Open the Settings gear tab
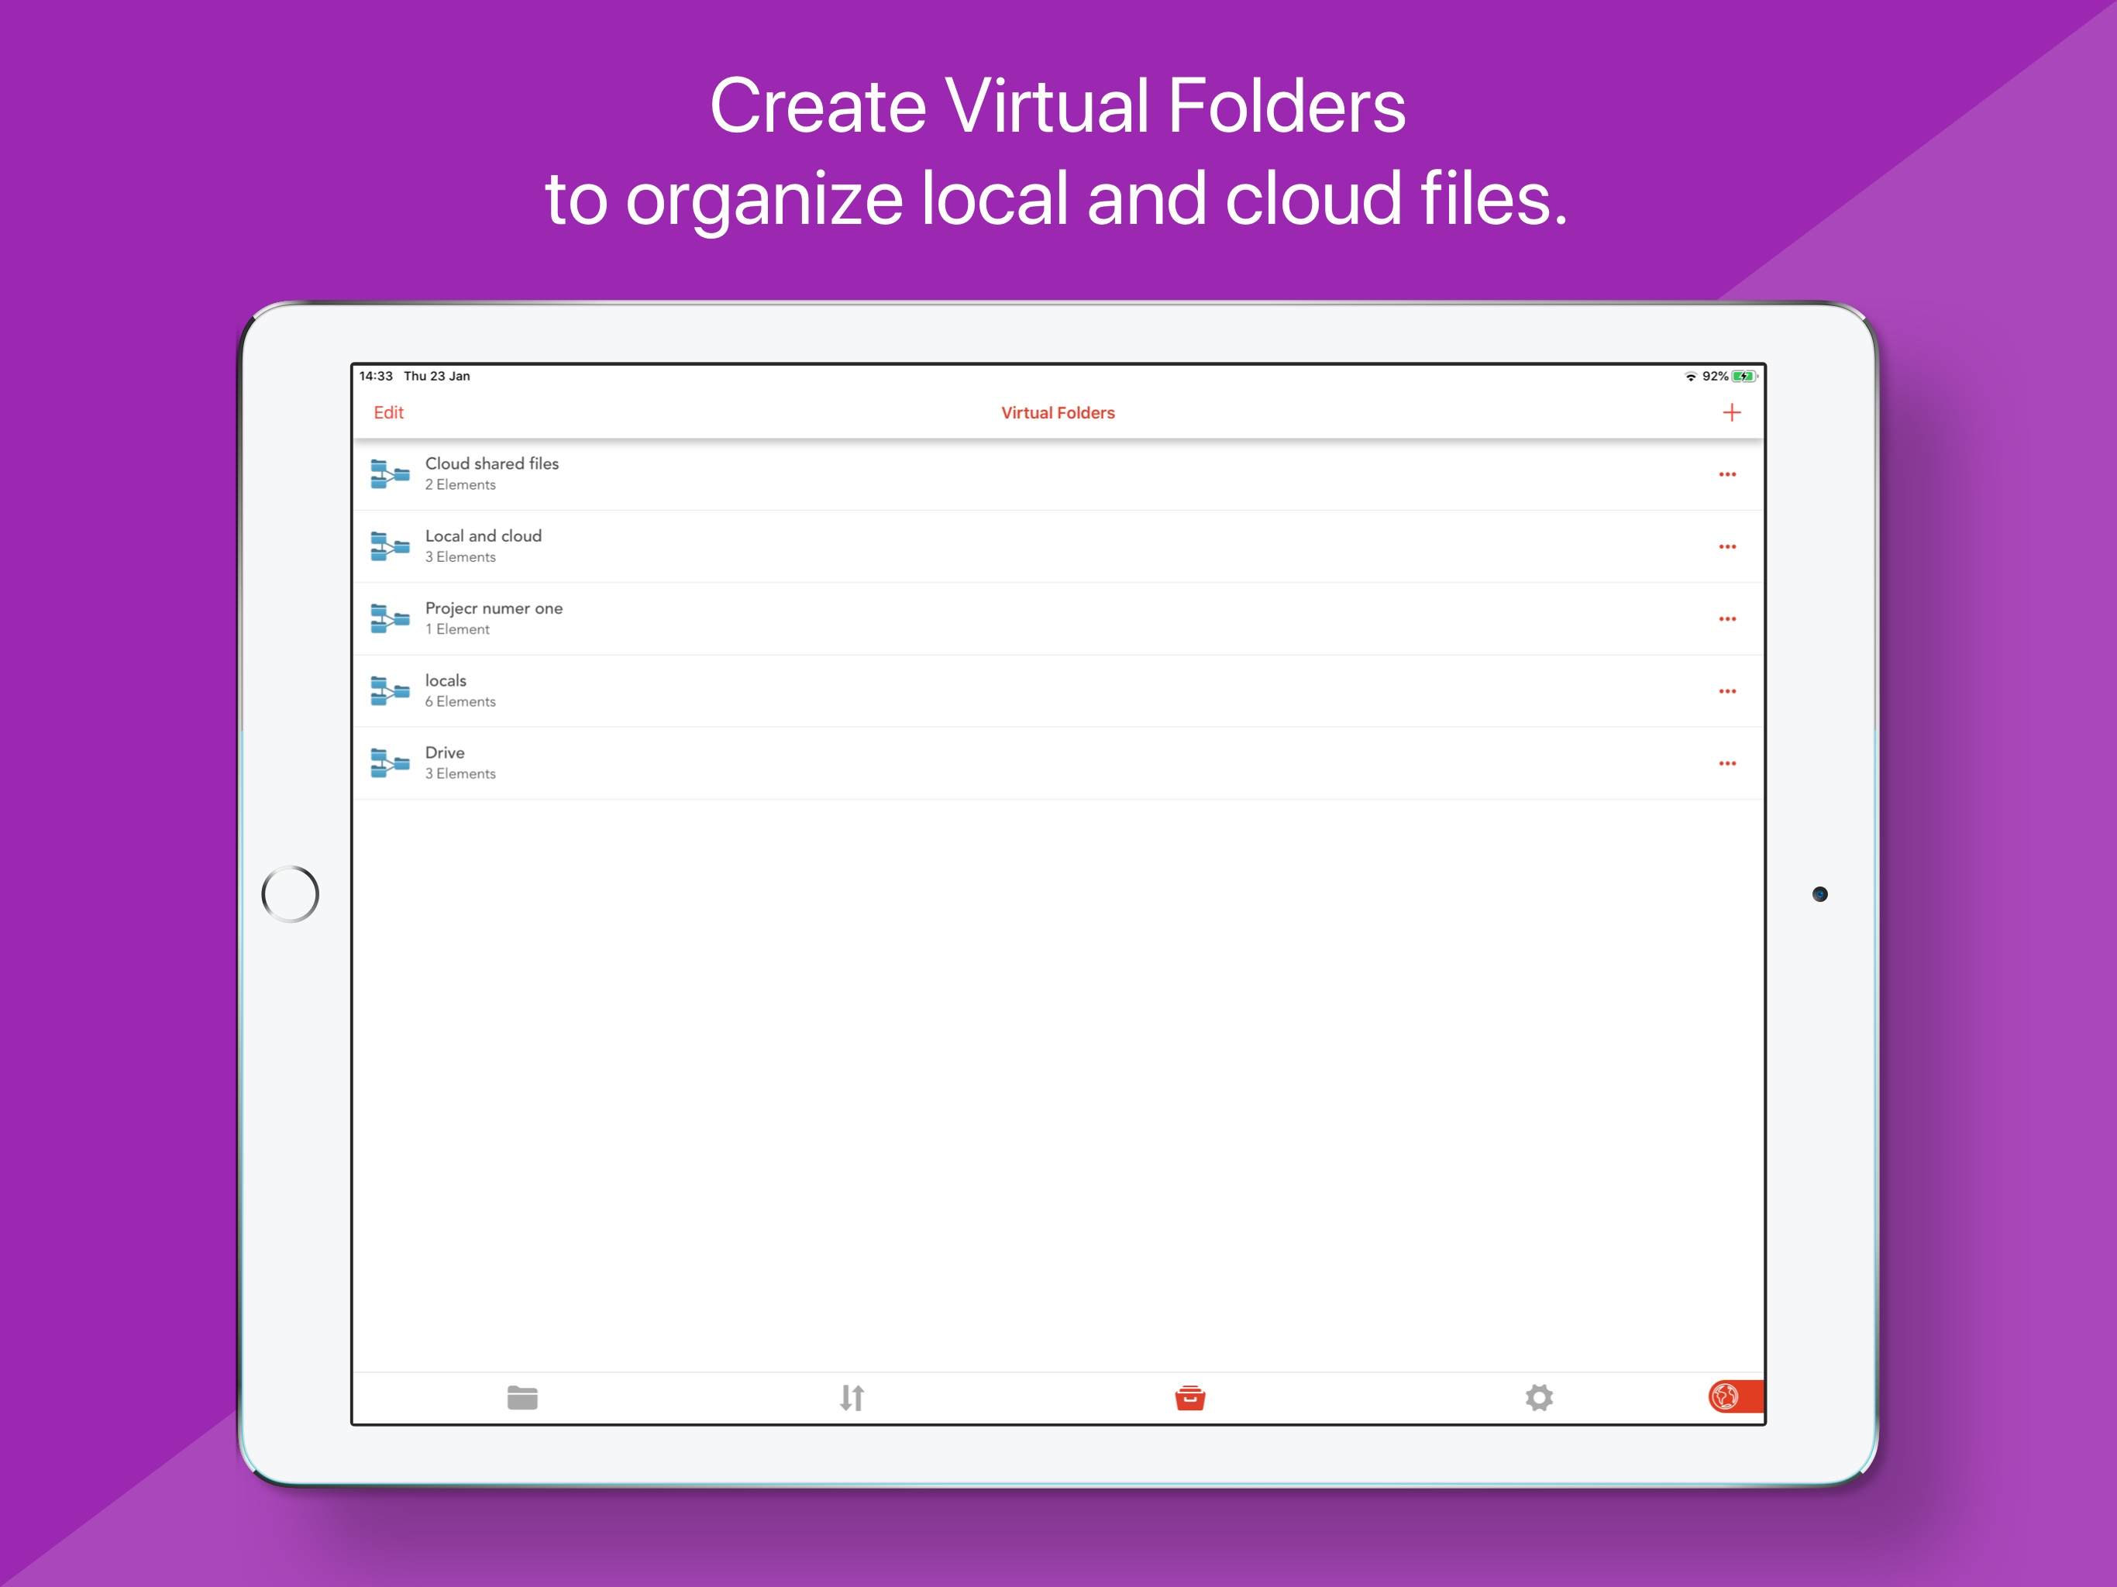 1538,1397
